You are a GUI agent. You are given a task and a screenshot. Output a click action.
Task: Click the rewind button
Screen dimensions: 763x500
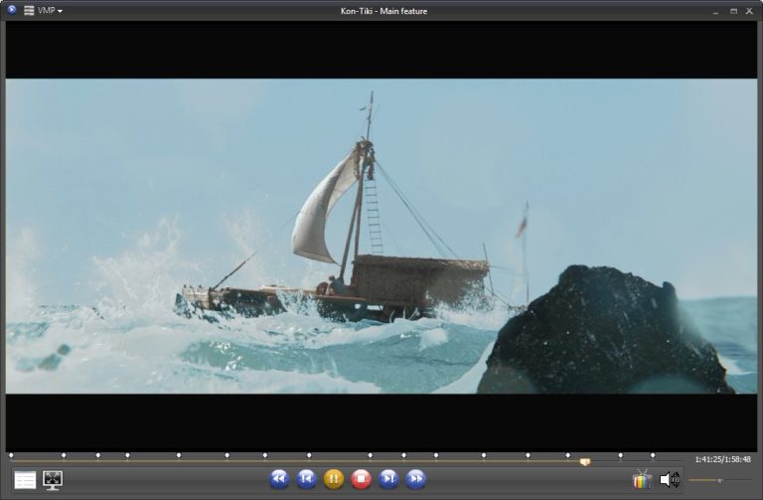(x=279, y=479)
